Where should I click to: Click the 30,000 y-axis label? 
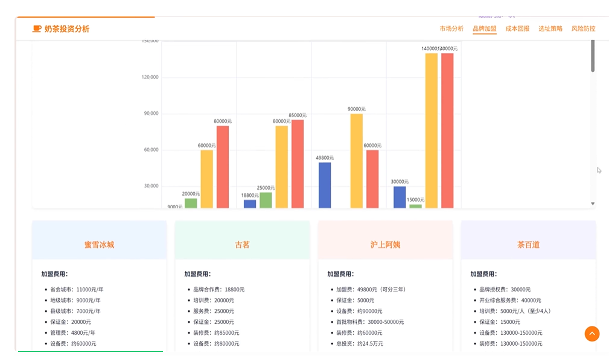(x=151, y=186)
